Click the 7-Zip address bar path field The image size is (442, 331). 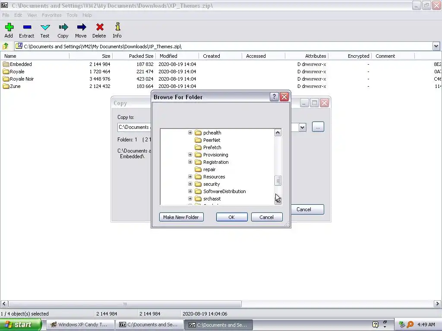[224, 46]
